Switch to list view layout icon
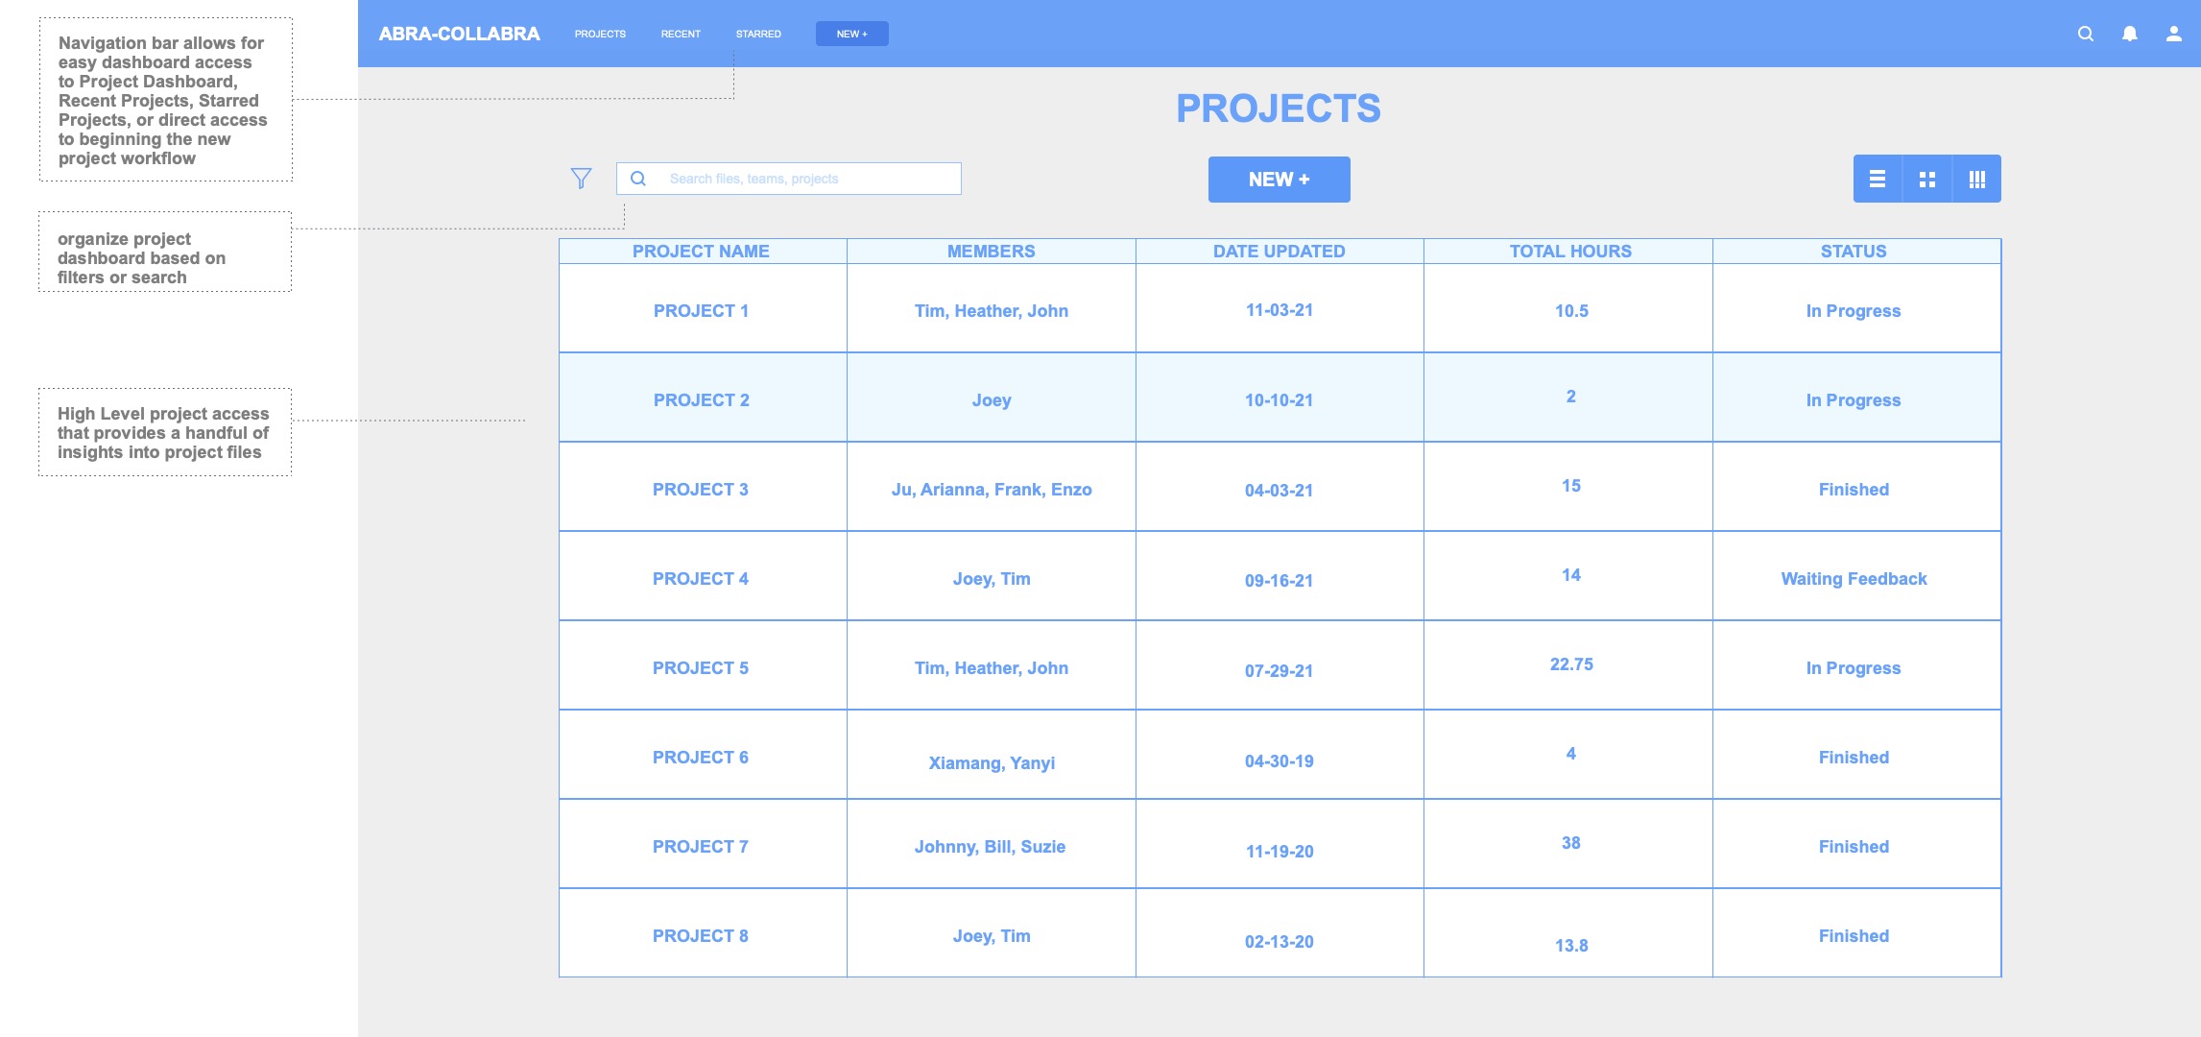This screenshot has height=1037, width=2201. pyautogui.click(x=1878, y=179)
